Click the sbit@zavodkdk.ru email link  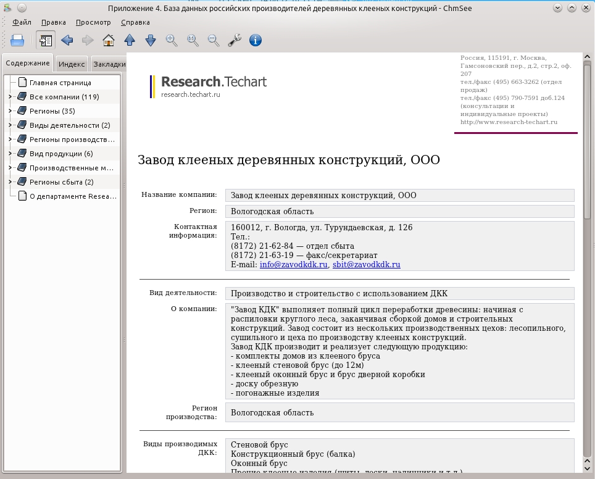[x=366, y=265]
